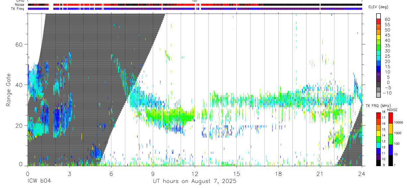Viewport: 407px width, 188px height.
Task: Click the 'CPID' row label at top
Action: 20,1
